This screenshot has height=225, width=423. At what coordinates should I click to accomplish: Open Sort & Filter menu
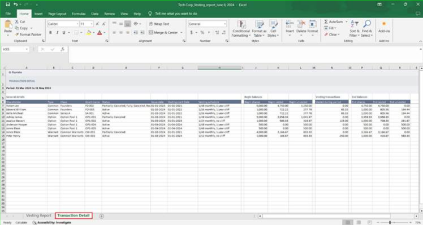(x=354, y=29)
